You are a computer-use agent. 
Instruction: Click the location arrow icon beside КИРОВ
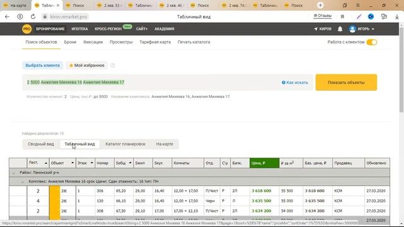[316, 29]
